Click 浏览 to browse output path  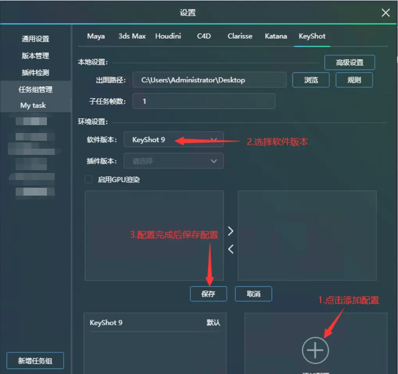(311, 80)
